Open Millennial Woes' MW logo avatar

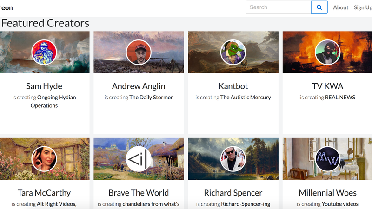coord(327,159)
